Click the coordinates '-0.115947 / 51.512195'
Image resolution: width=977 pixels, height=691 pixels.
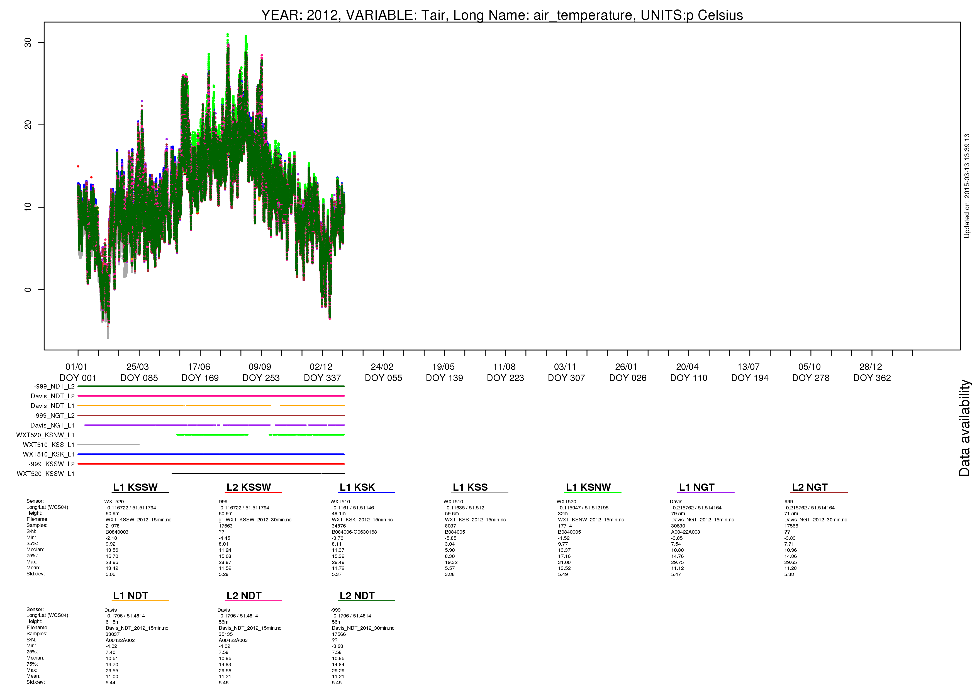tap(583, 508)
